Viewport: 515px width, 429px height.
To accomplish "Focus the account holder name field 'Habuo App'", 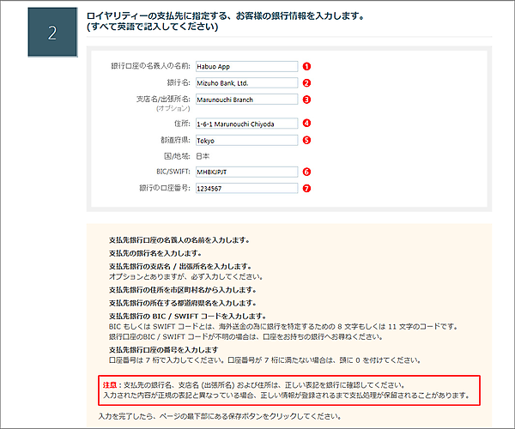I will click(x=245, y=66).
